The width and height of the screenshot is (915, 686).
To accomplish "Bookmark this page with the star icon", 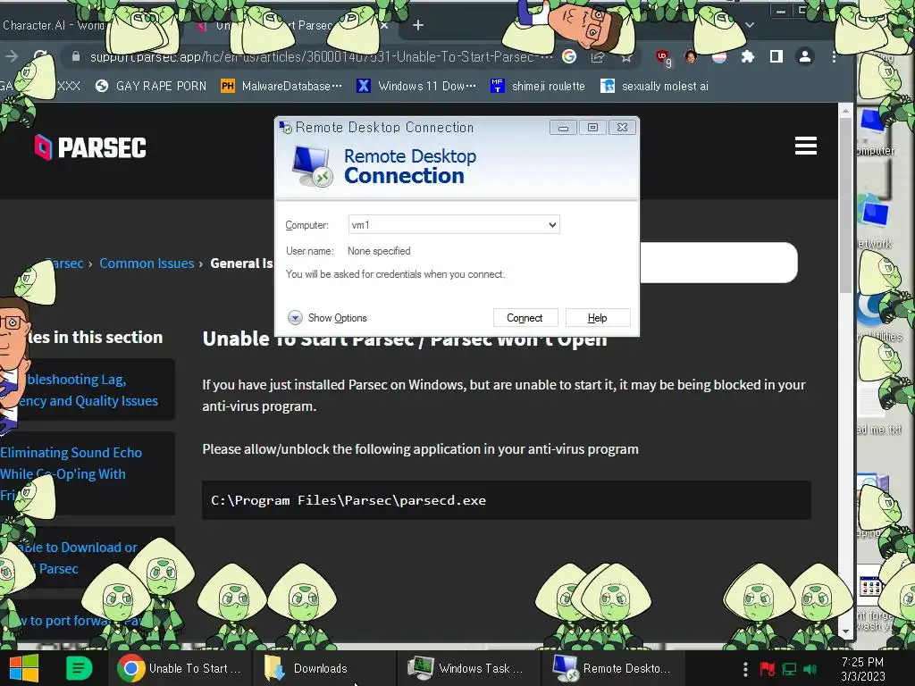I will tap(626, 57).
